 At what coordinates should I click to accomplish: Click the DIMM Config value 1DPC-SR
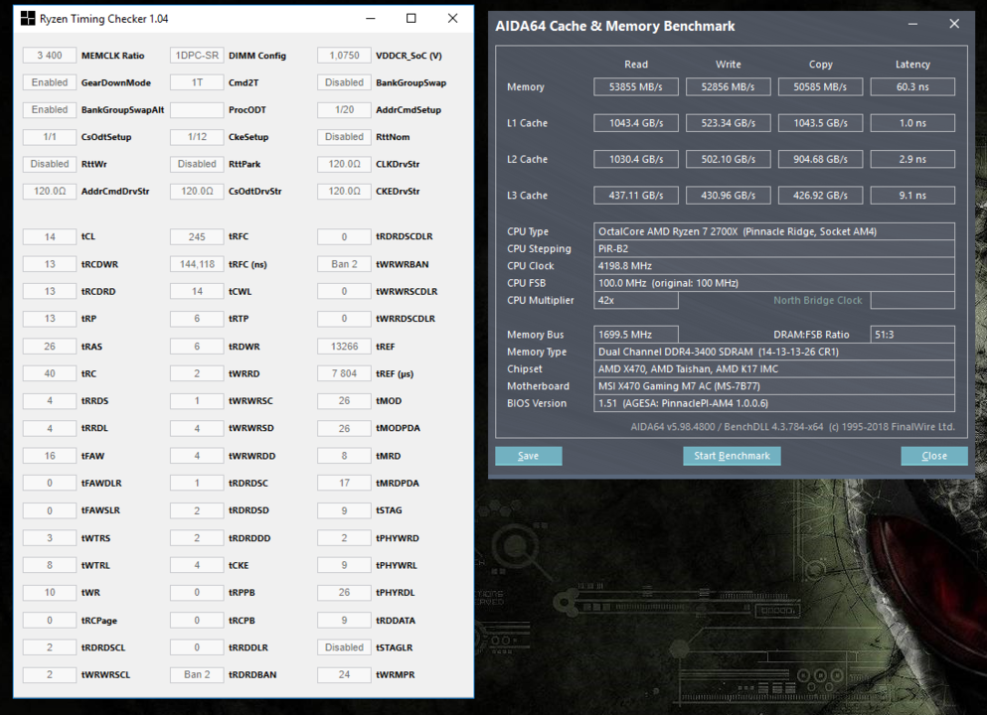point(197,56)
